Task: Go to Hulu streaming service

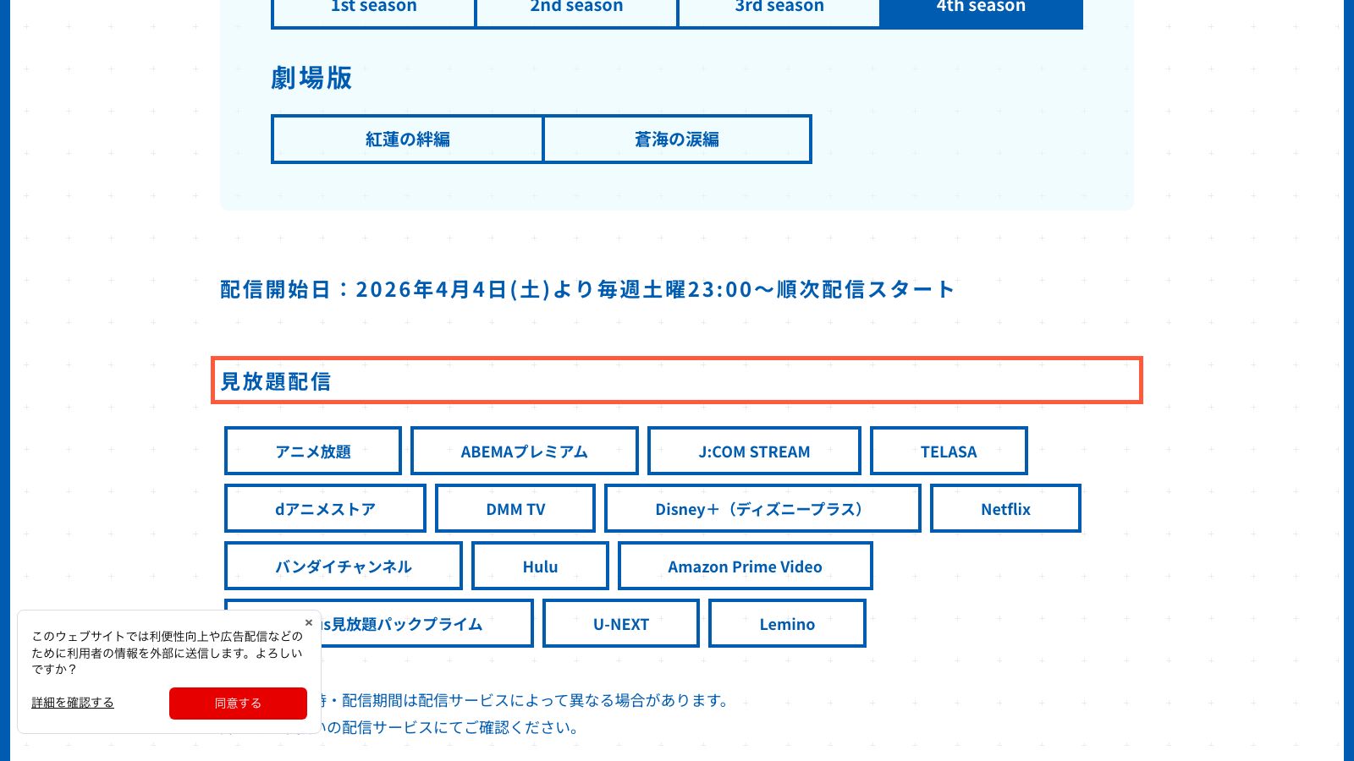Action: click(540, 566)
